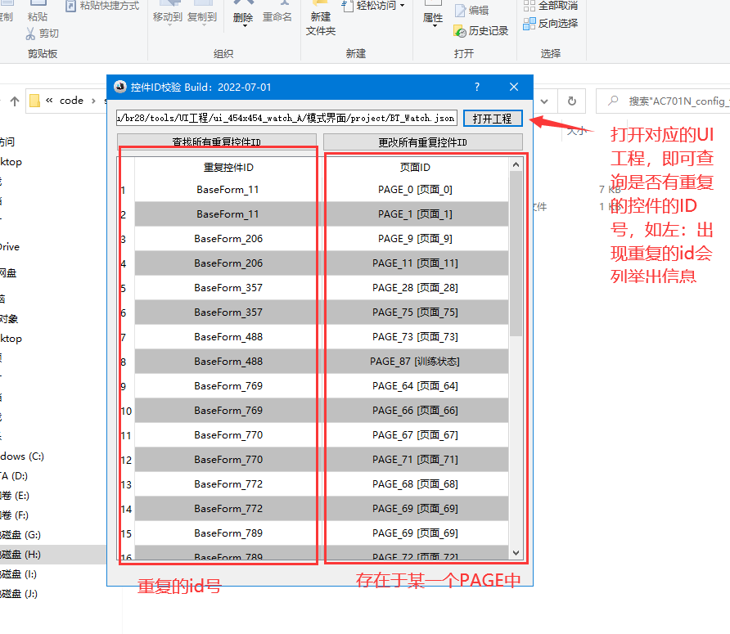
Task: Click the 'code' breadcrumb in address bar
Action: click(71, 101)
